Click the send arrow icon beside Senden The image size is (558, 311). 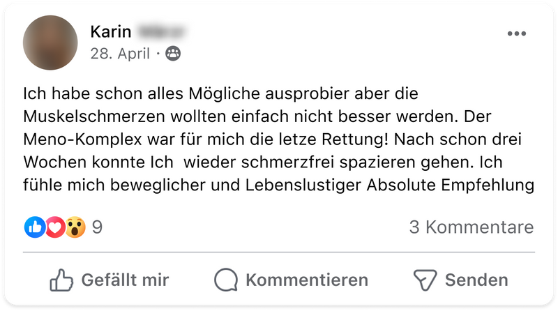point(424,280)
